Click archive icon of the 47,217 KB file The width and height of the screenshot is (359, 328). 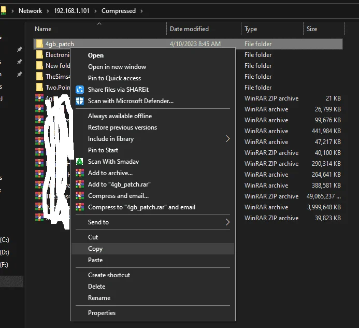(x=39, y=142)
